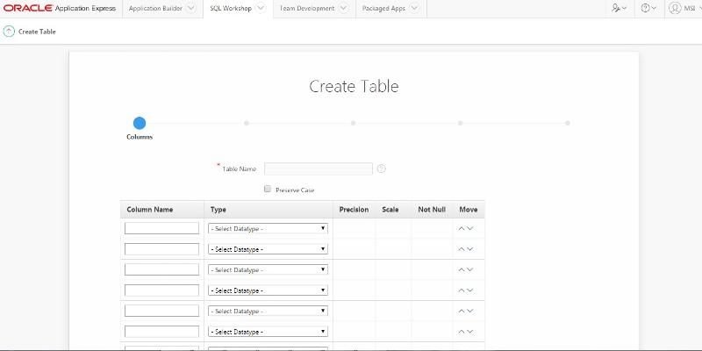Click the Oracle Application Express logo
Viewport: 702px width, 351px height.
[60, 8]
